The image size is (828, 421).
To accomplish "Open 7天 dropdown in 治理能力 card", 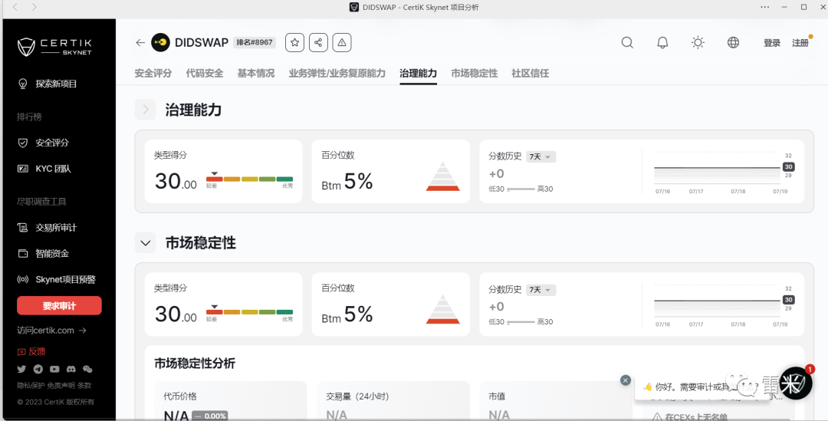I will tap(540, 157).
